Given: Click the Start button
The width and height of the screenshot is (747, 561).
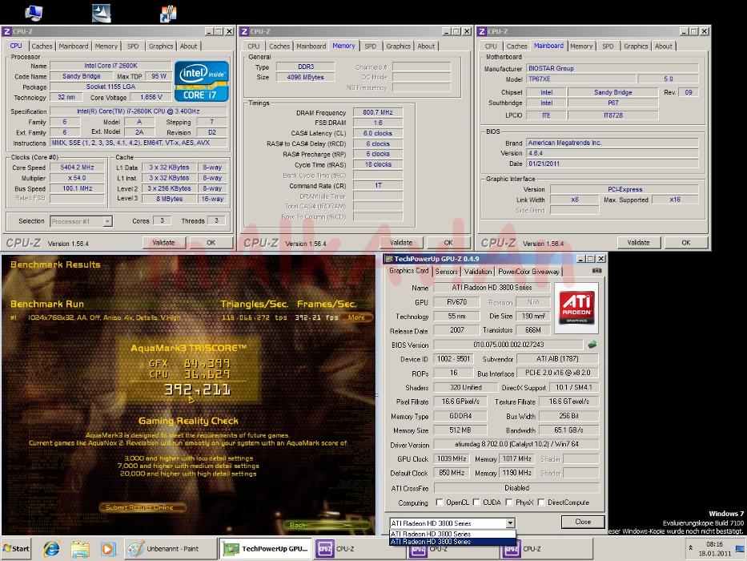Looking at the screenshot, I should (16, 549).
